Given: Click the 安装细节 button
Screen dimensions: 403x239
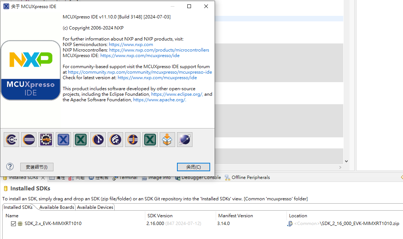Looking at the screenshot, I should click(x=37, y=166).
